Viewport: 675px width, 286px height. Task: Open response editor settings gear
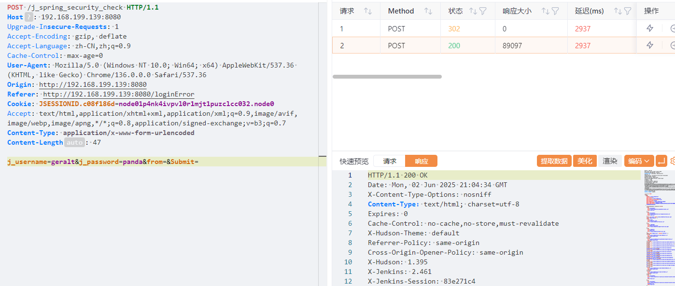672,161
